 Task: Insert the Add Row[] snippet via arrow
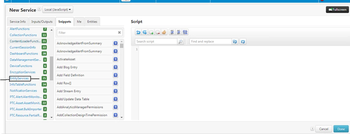click(x=115, y=83)
